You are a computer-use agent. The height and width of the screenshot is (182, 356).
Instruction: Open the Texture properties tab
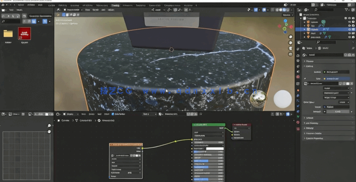(x=298, y=129)
